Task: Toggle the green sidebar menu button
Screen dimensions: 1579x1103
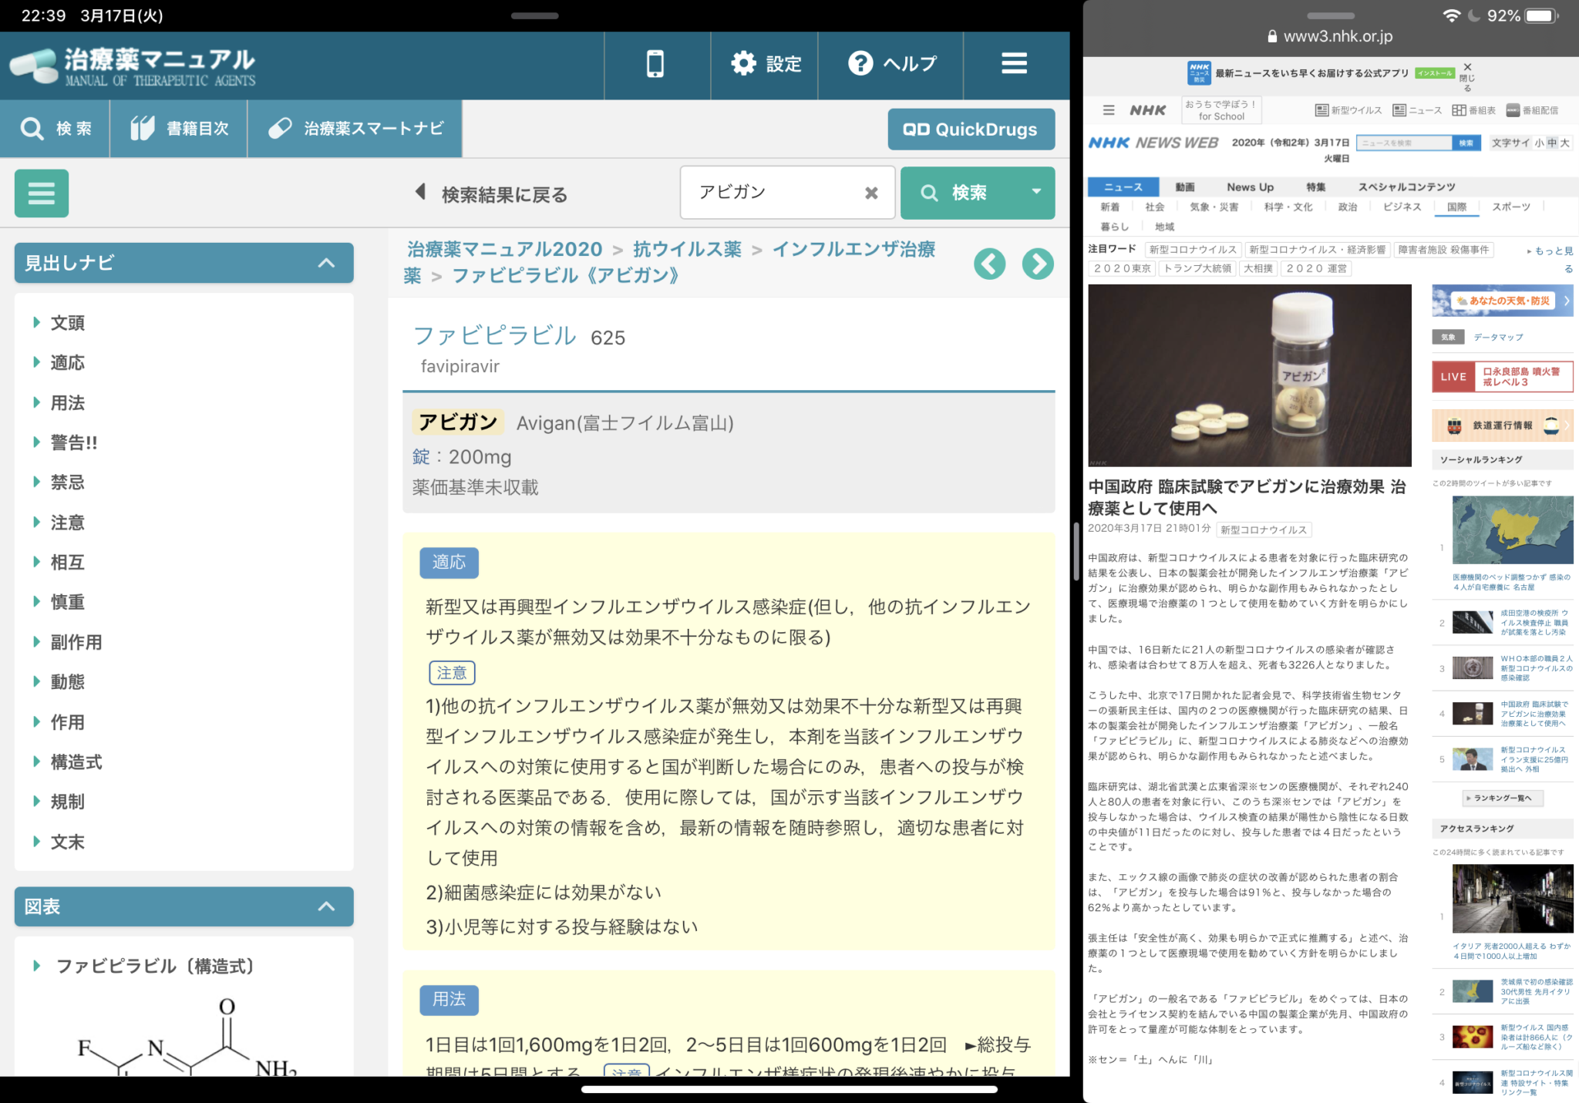Action: 42,193
